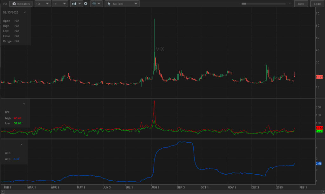
Task: Click the chart settings gear icon
Action: coord(86,4)
